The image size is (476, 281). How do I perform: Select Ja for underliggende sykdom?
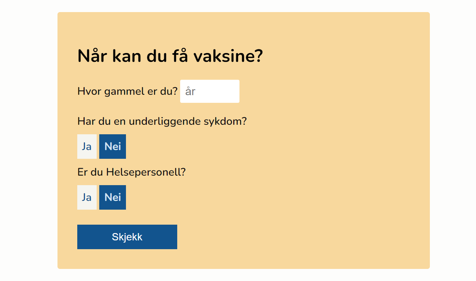pos(87,146)
